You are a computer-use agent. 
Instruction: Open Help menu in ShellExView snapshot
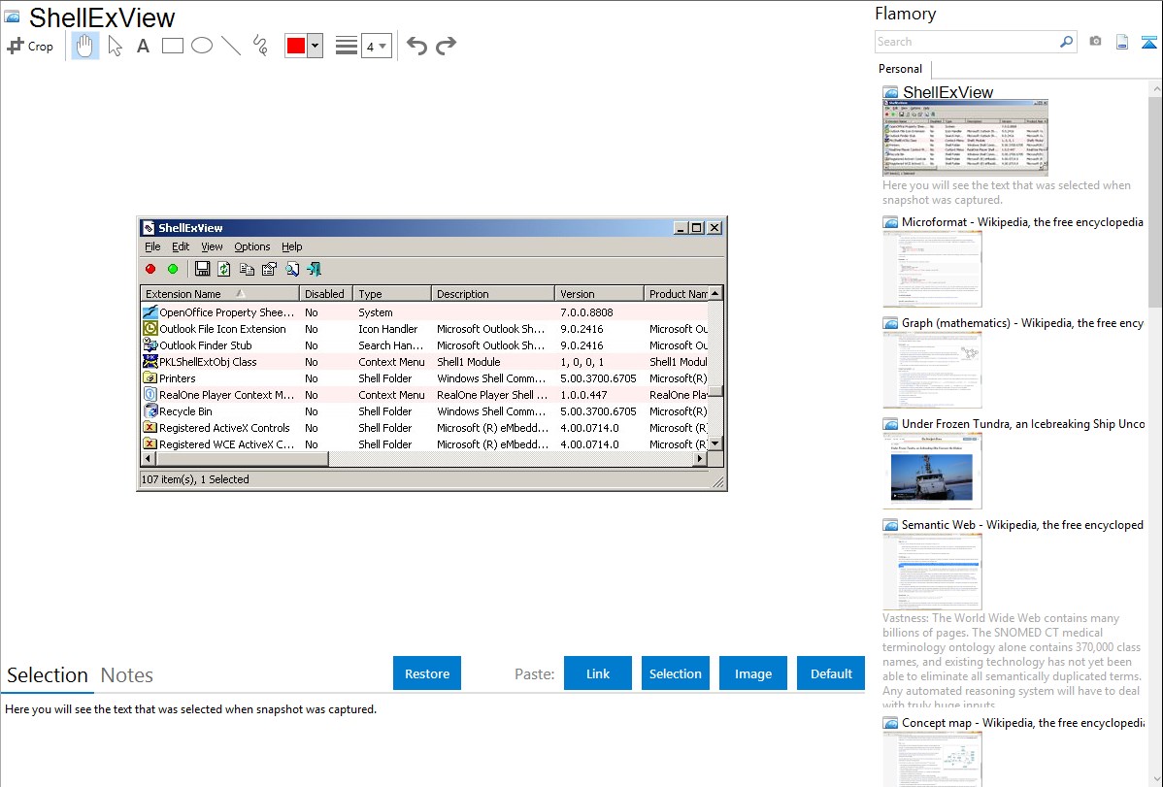291,246
